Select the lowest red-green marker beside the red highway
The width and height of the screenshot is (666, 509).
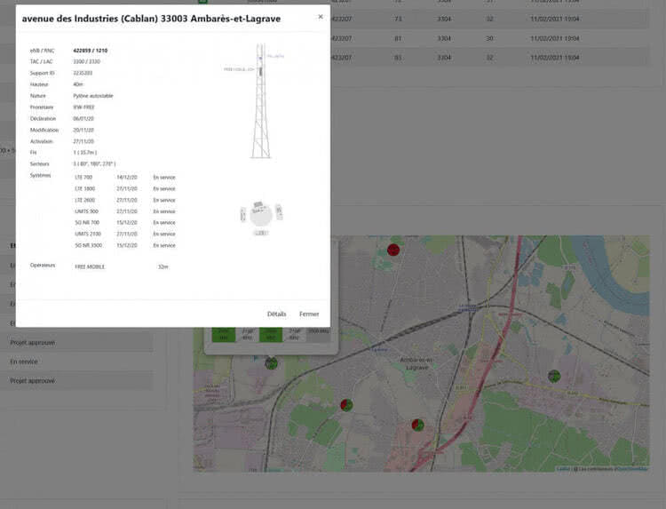pos(417,425)
